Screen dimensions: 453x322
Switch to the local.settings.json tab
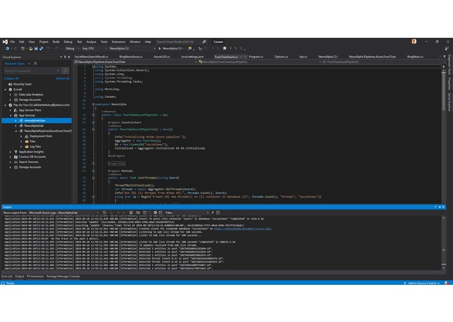coord(192,57)
